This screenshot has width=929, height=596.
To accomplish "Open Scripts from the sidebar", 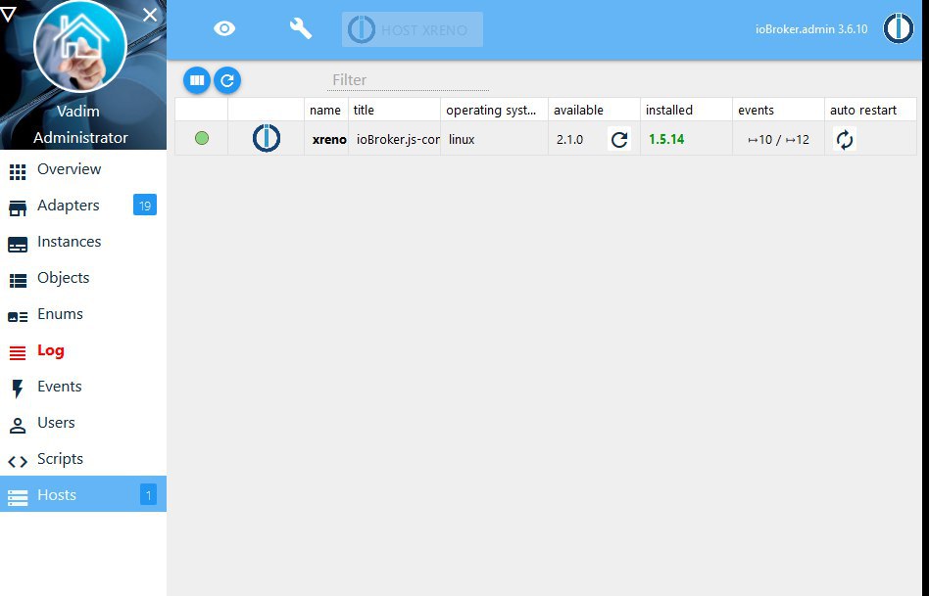I will tap(83, 459).
